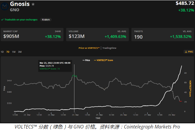Click the +38.12% 24HR change in Market Cap card

pyautogui.click(x=53, y=37)
